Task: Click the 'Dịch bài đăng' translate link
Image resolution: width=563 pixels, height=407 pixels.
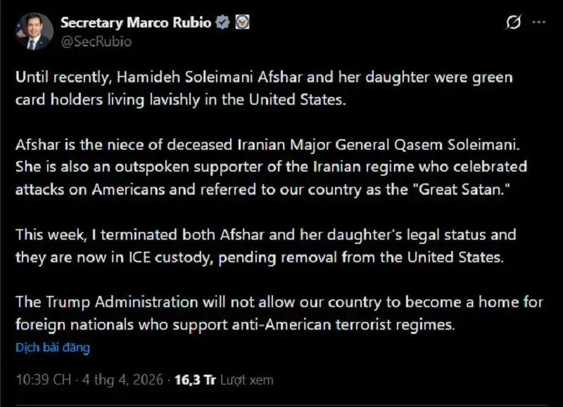Action: pos(53,347)
